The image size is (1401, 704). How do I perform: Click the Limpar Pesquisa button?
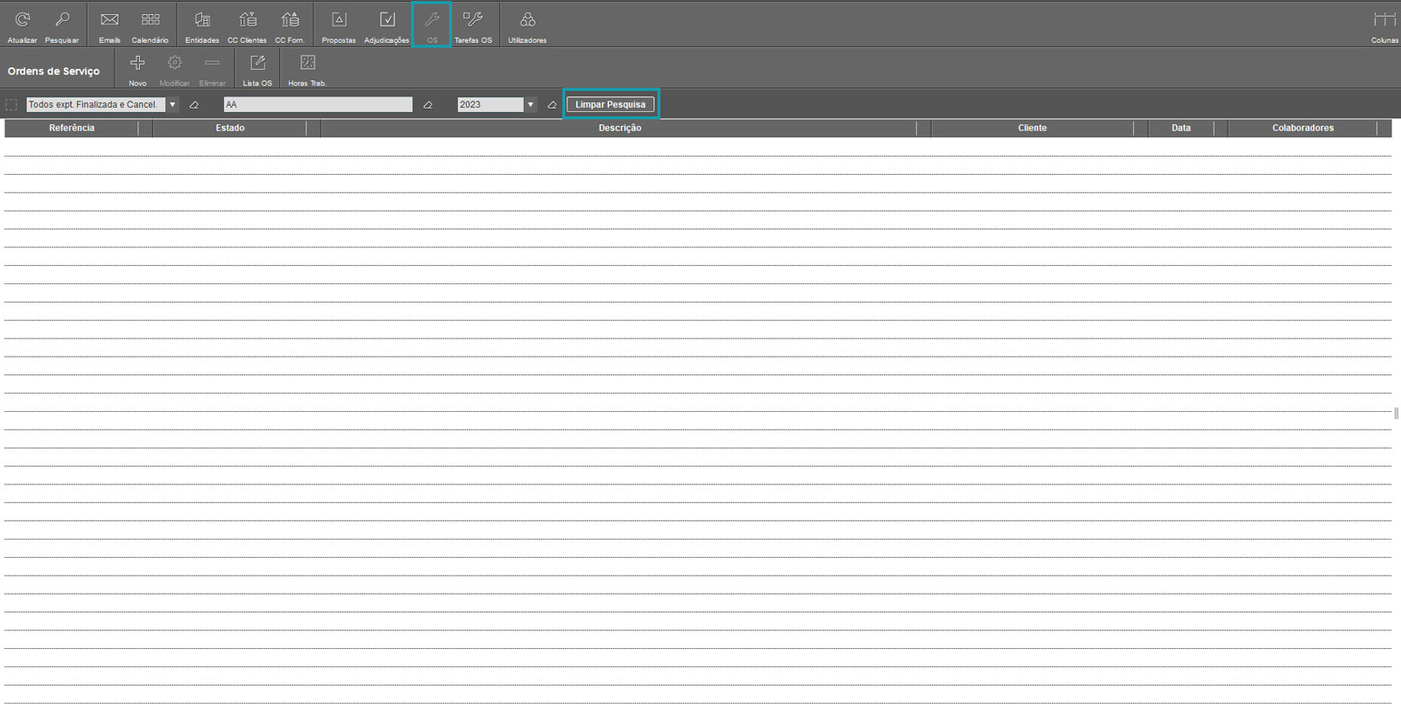point(610,104)
